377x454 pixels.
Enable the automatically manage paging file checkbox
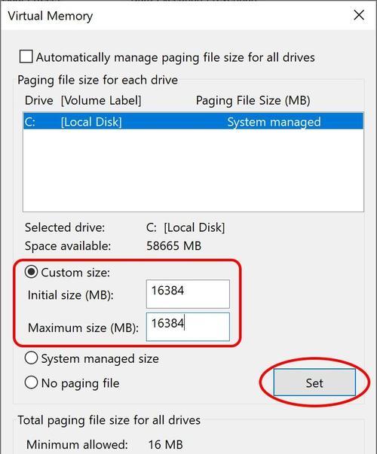coord(26,56)
